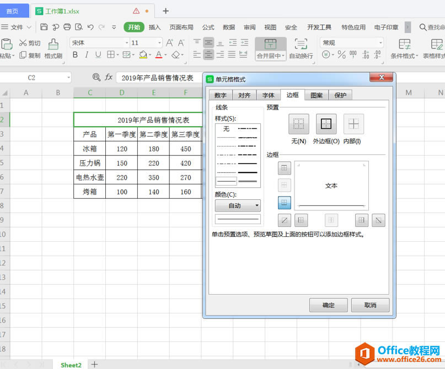This screenshot has width=445, height=369.
Task: Click the increase indent icon
Action: tap(244, 42)
